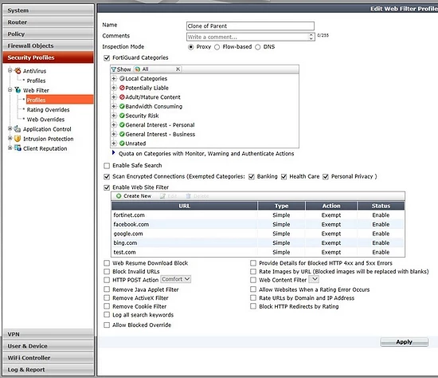Image resolution: width=438 pixels, height=378 pixels.
Task: Click the Web Filter icon in tree
Action: (x=18, y=90)
